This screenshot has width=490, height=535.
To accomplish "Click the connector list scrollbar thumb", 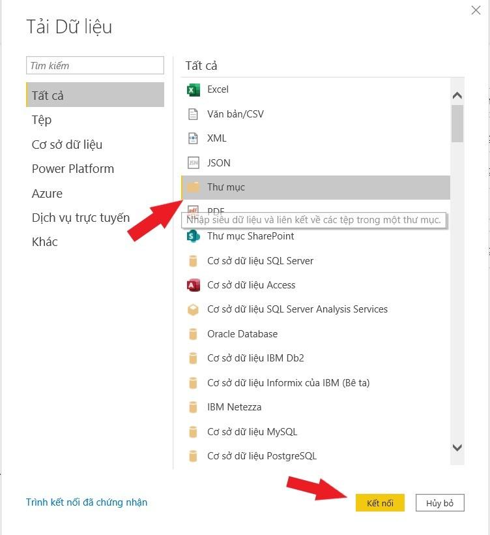I will tap(457, 123).
